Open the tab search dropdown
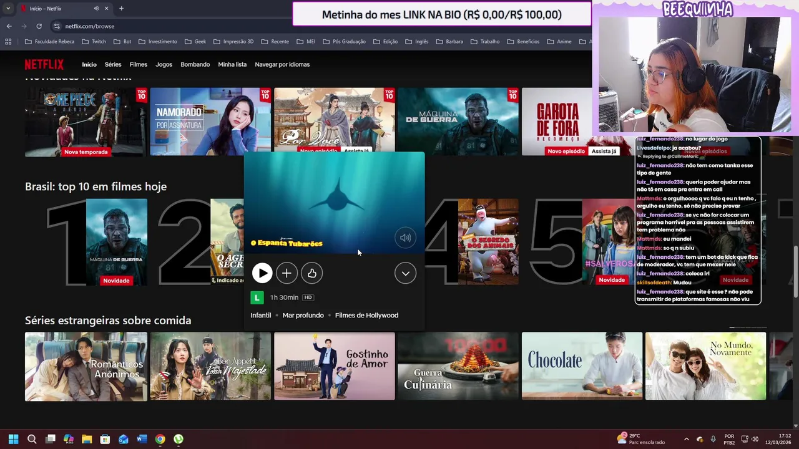This screenshot has height=449, width=799. point(8,9)
